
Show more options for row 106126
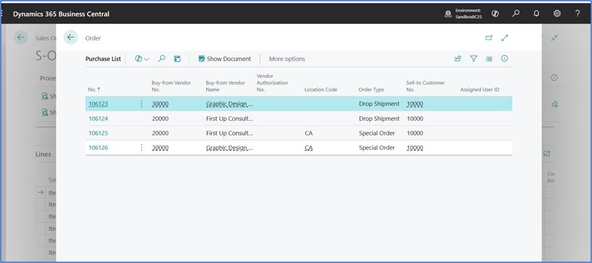pyautogui.click(x=141, y=148)
